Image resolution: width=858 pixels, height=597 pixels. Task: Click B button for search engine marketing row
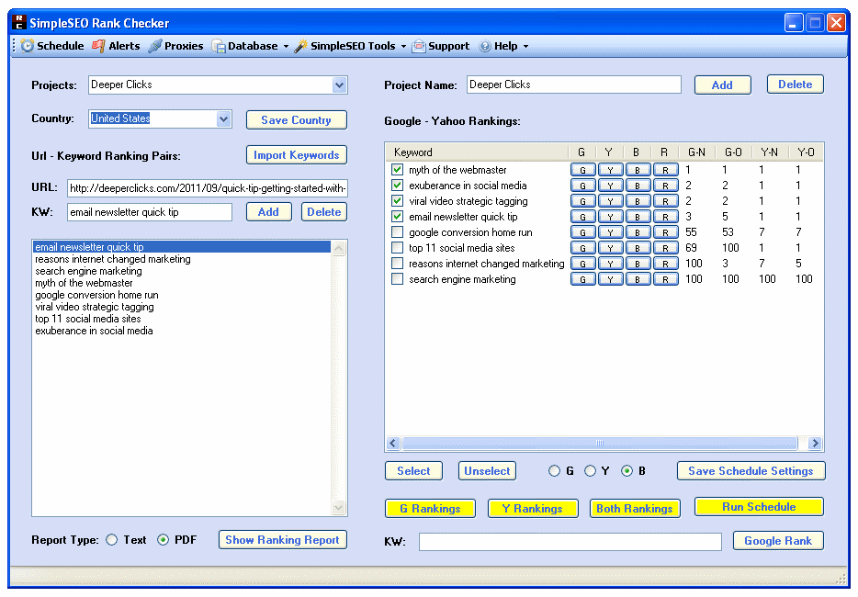(638, 279)
